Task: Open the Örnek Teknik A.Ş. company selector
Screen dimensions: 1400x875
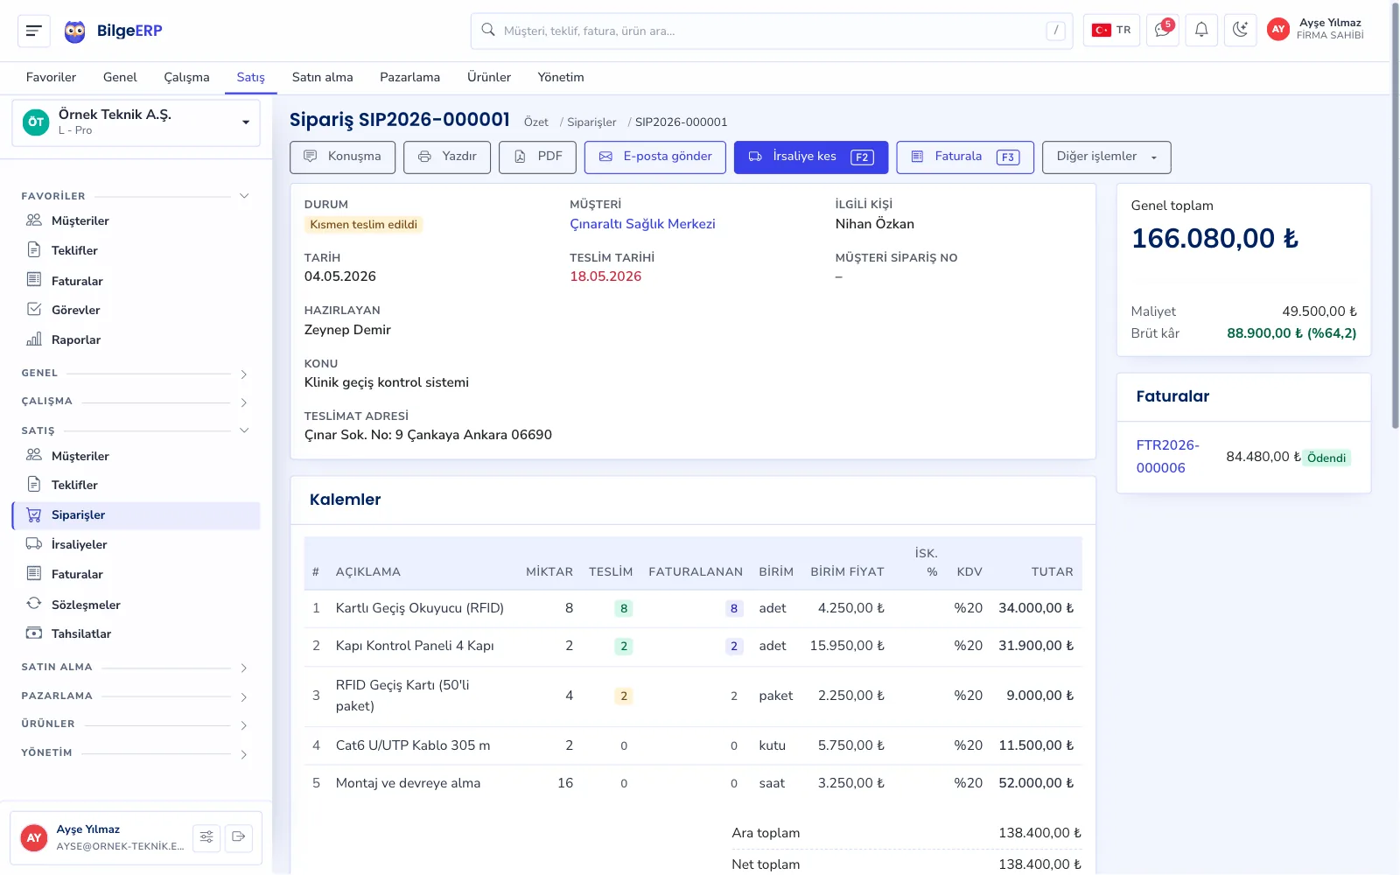Action: [136, 122]
